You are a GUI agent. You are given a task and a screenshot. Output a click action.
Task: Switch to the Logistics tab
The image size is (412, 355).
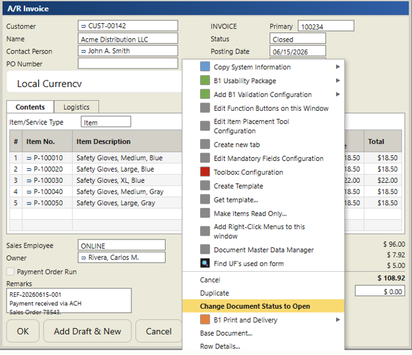[77, 107]
